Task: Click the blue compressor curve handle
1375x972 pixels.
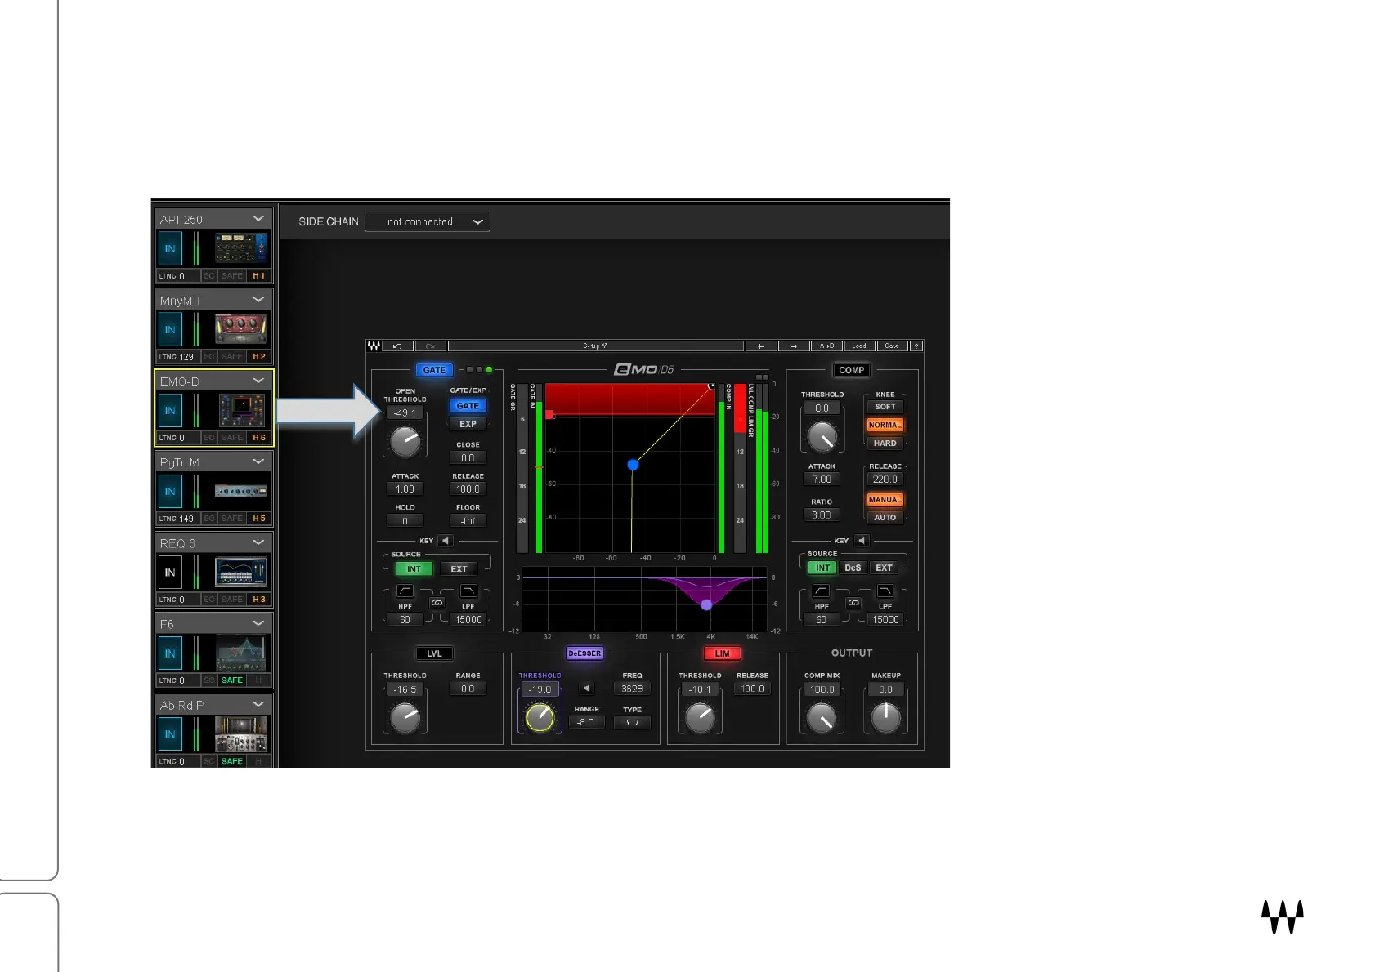Action: click(x=633, y=465)
